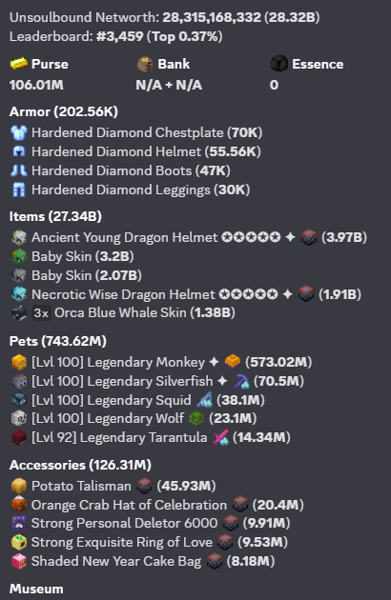This screenshot has width=391, height=600.
Task: Click the Shaded New Year Cake Bag icon
Action: 19,561
